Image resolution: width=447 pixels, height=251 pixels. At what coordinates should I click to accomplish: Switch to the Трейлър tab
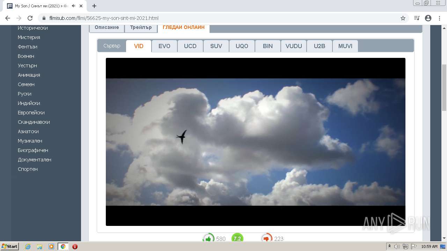(x=141, y=28)
